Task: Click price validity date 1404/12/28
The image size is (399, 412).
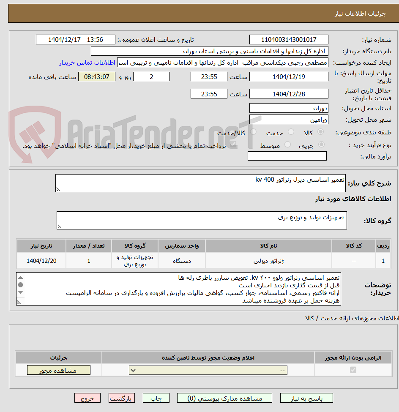Action: click(x=289, y=94)
